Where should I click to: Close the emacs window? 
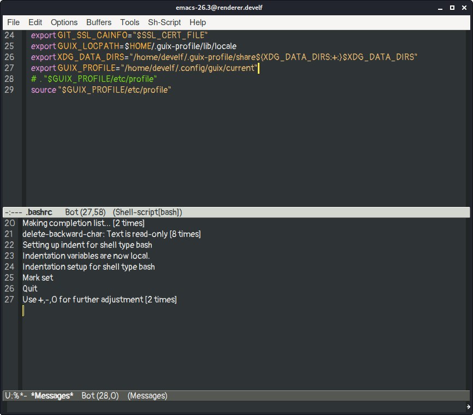point(464,8)
